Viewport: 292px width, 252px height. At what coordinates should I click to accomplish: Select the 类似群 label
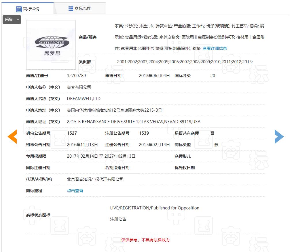(85, 62)
